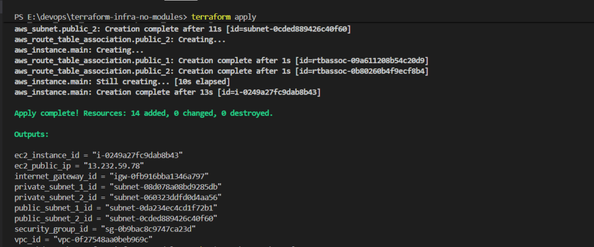Click the rtbassoc-09a611208b54c20d9 association ID
This screenshot has width=594, height=247.
(369, 60)
